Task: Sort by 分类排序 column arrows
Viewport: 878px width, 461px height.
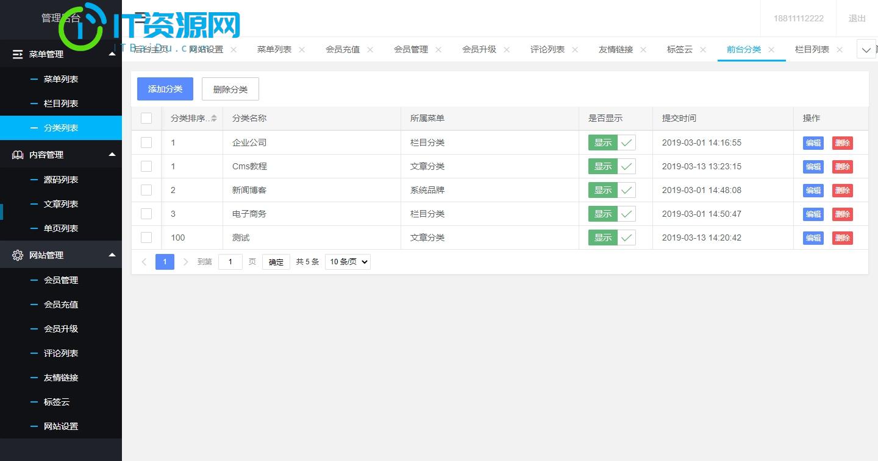Action: pyautogui.click(x=214, y=118)
